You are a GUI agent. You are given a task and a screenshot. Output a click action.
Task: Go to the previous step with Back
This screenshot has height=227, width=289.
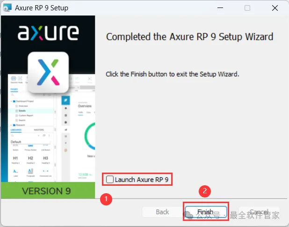coord(162,212)
